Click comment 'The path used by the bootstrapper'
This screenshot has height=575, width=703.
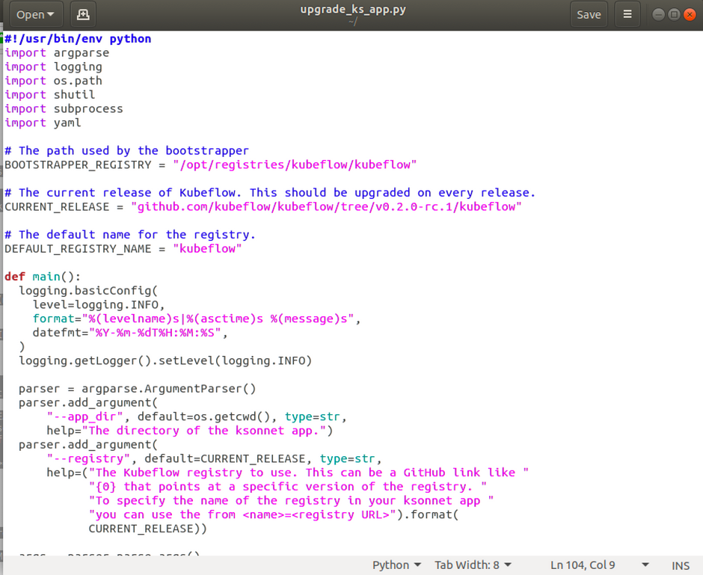tap(126, 150)
